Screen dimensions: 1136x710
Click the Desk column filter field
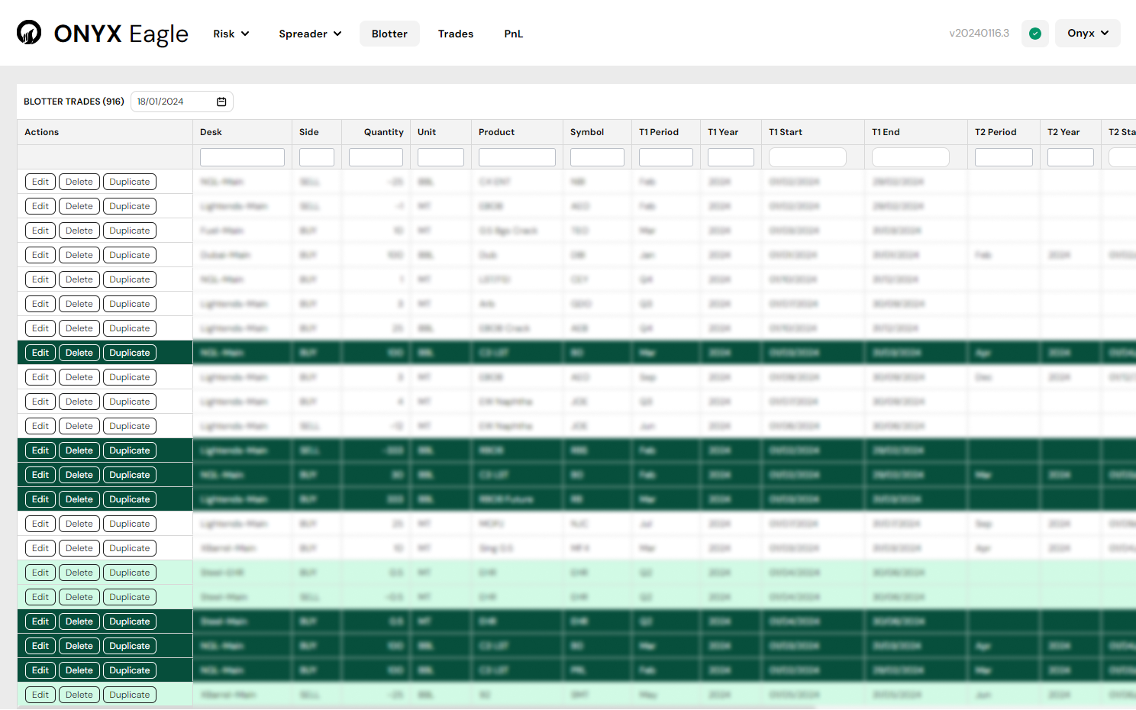pos(242,157)
